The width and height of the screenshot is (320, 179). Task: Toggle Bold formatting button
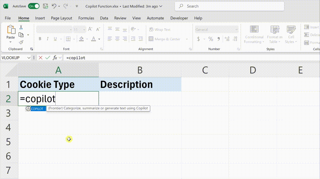click(x=40, y=39)
